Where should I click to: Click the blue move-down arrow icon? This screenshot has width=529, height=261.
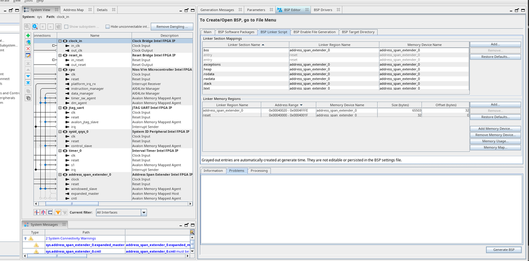coord(28,76)
